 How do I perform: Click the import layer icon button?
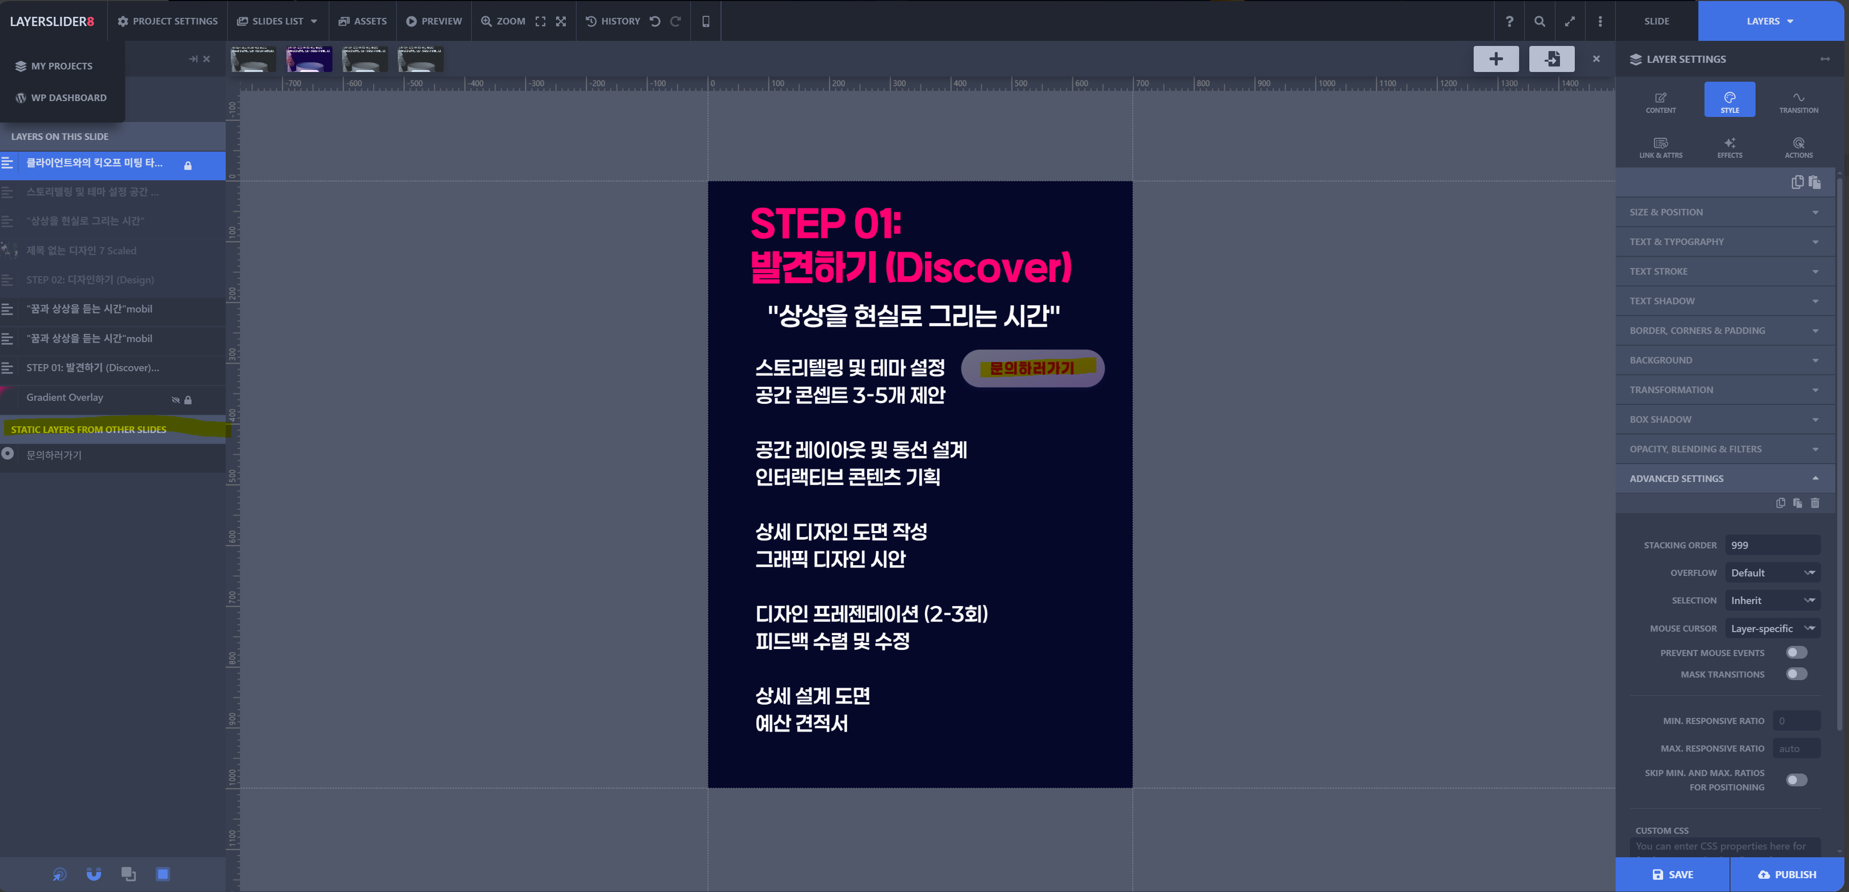[x=1551, y=59]
